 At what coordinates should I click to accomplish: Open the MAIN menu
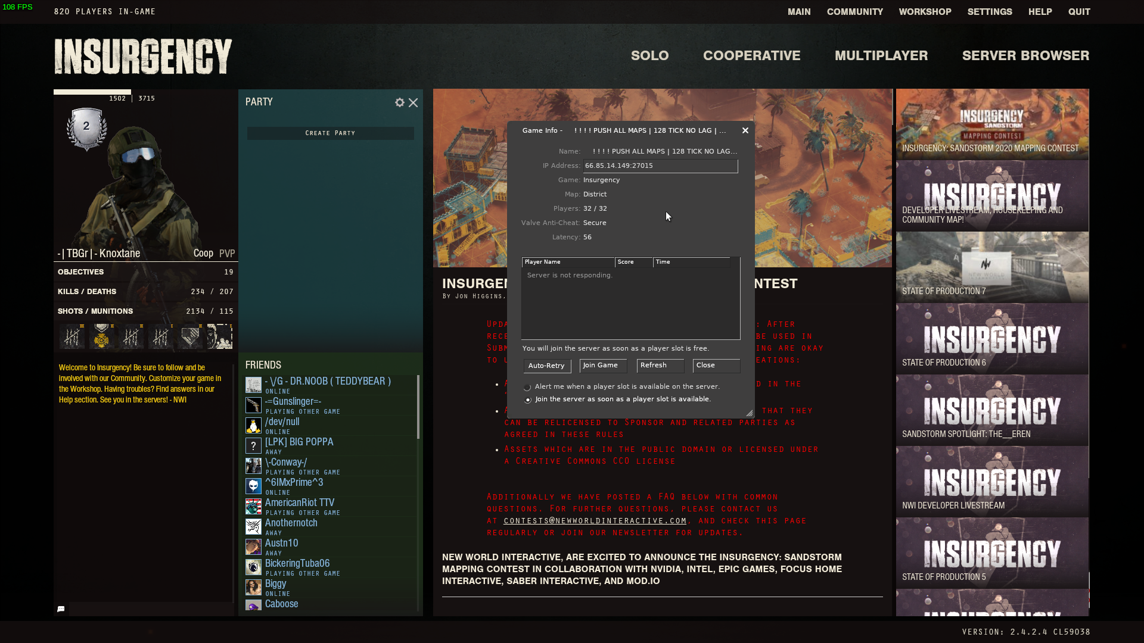tap(799, 12)
